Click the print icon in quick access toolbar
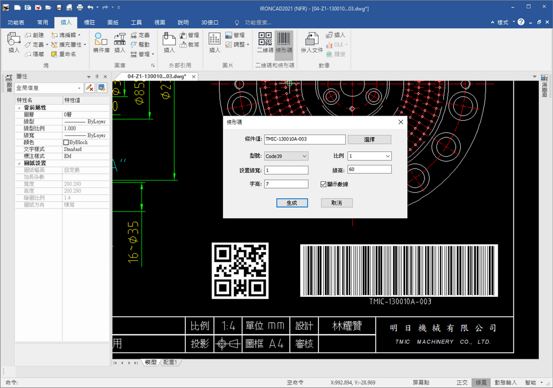Viewport: 553px width, 388px height. pos(80,8)
